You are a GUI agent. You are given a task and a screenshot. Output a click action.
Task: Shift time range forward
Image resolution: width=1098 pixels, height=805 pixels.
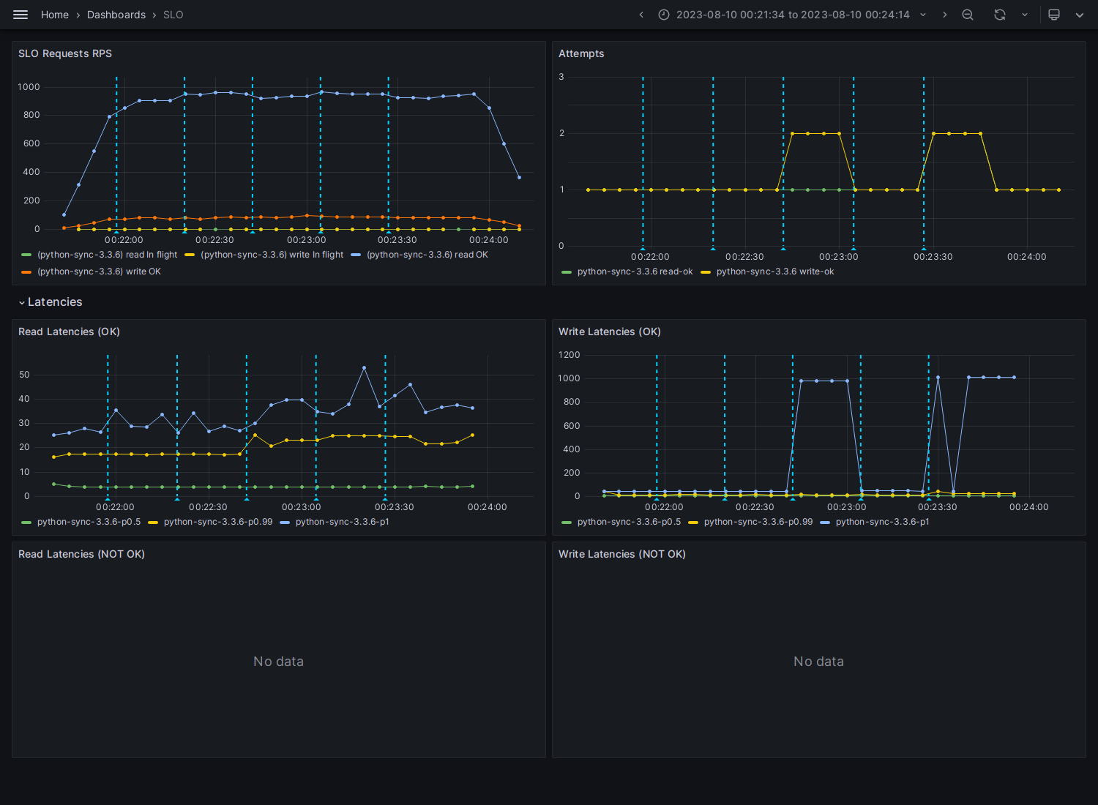point(944,15)
